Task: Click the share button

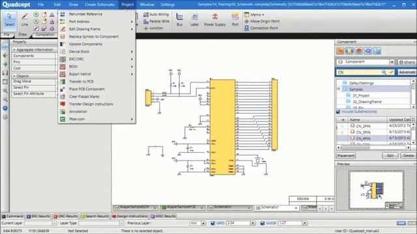Action: click(x=407, y=62)
